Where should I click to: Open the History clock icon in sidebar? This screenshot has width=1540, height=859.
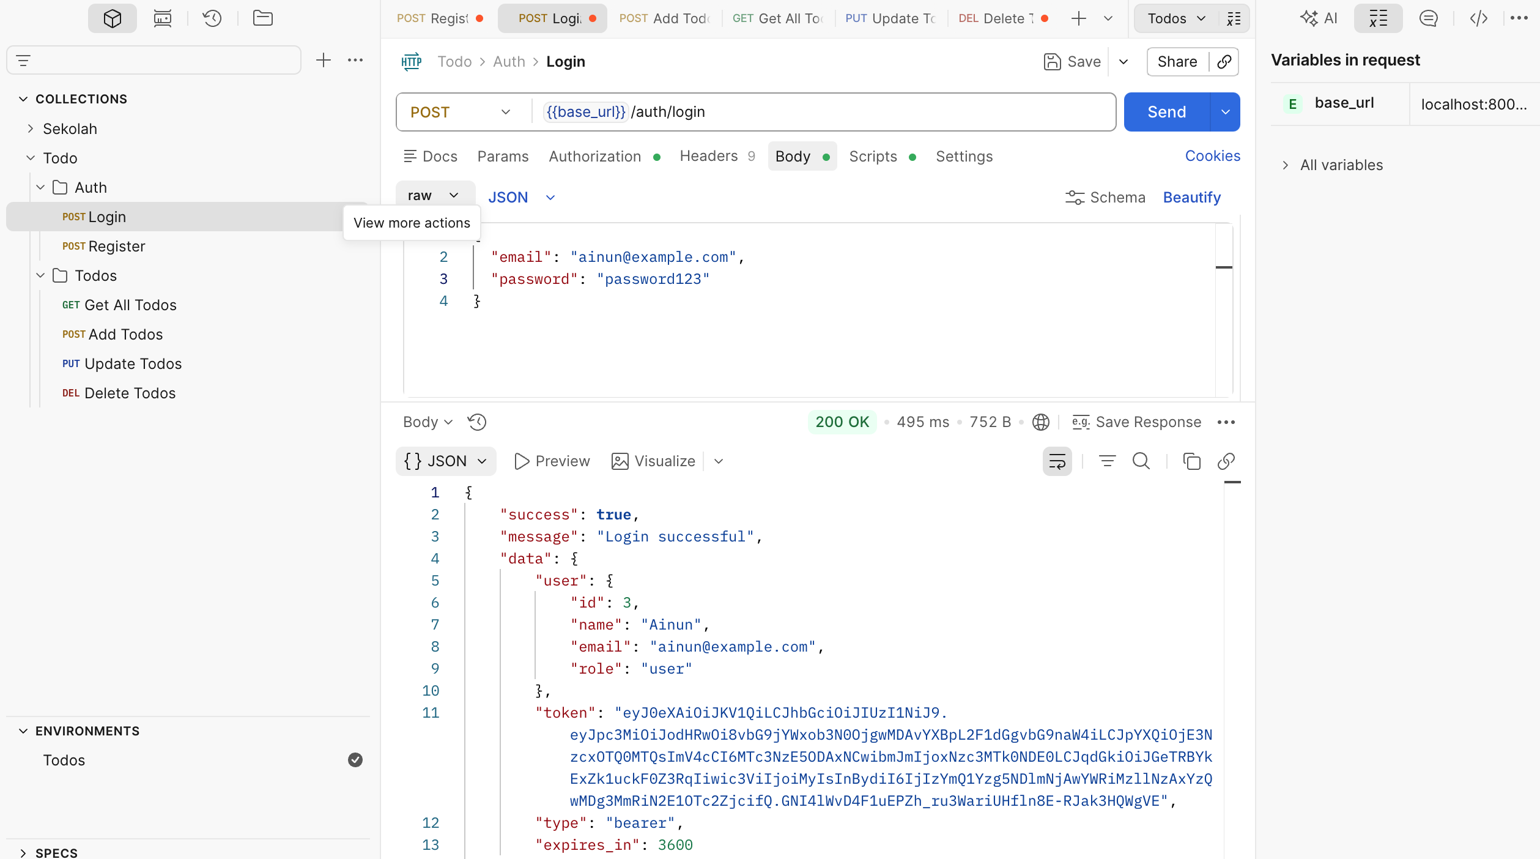[212, 18]
